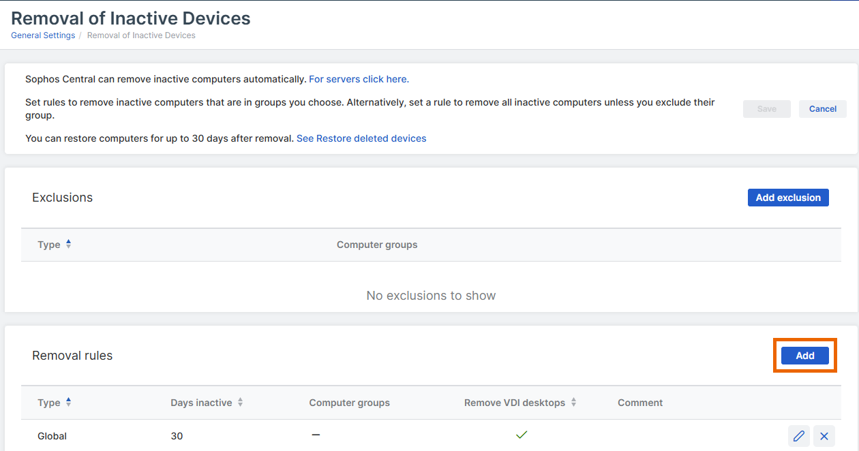Sort by Remove VDI desktops arrow icon
The height and width of the screenshot is (451, 859).
click(x=573, y=403)
